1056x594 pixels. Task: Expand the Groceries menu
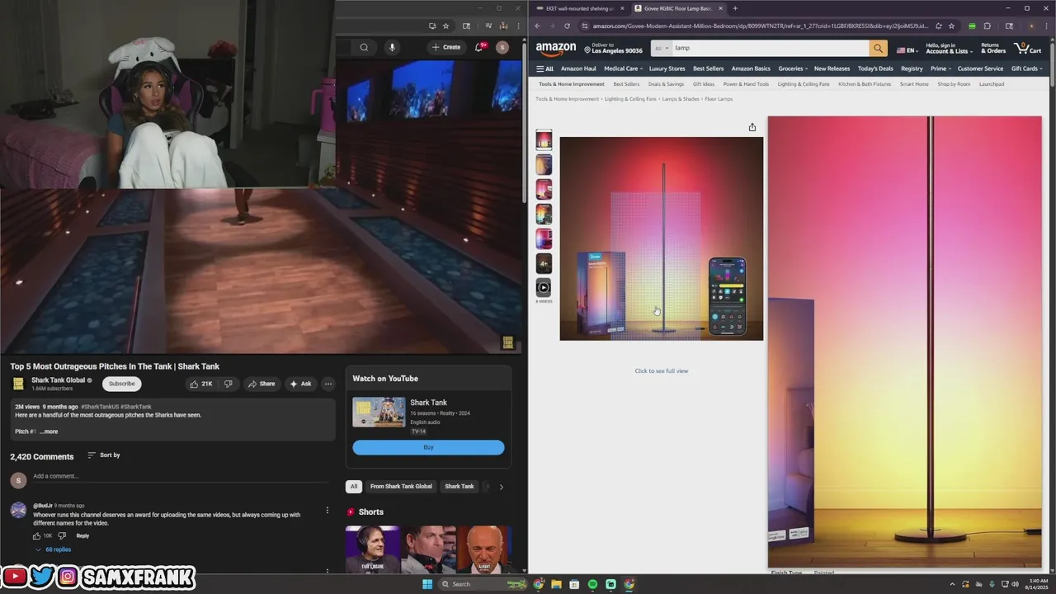[x=793, y=68]
